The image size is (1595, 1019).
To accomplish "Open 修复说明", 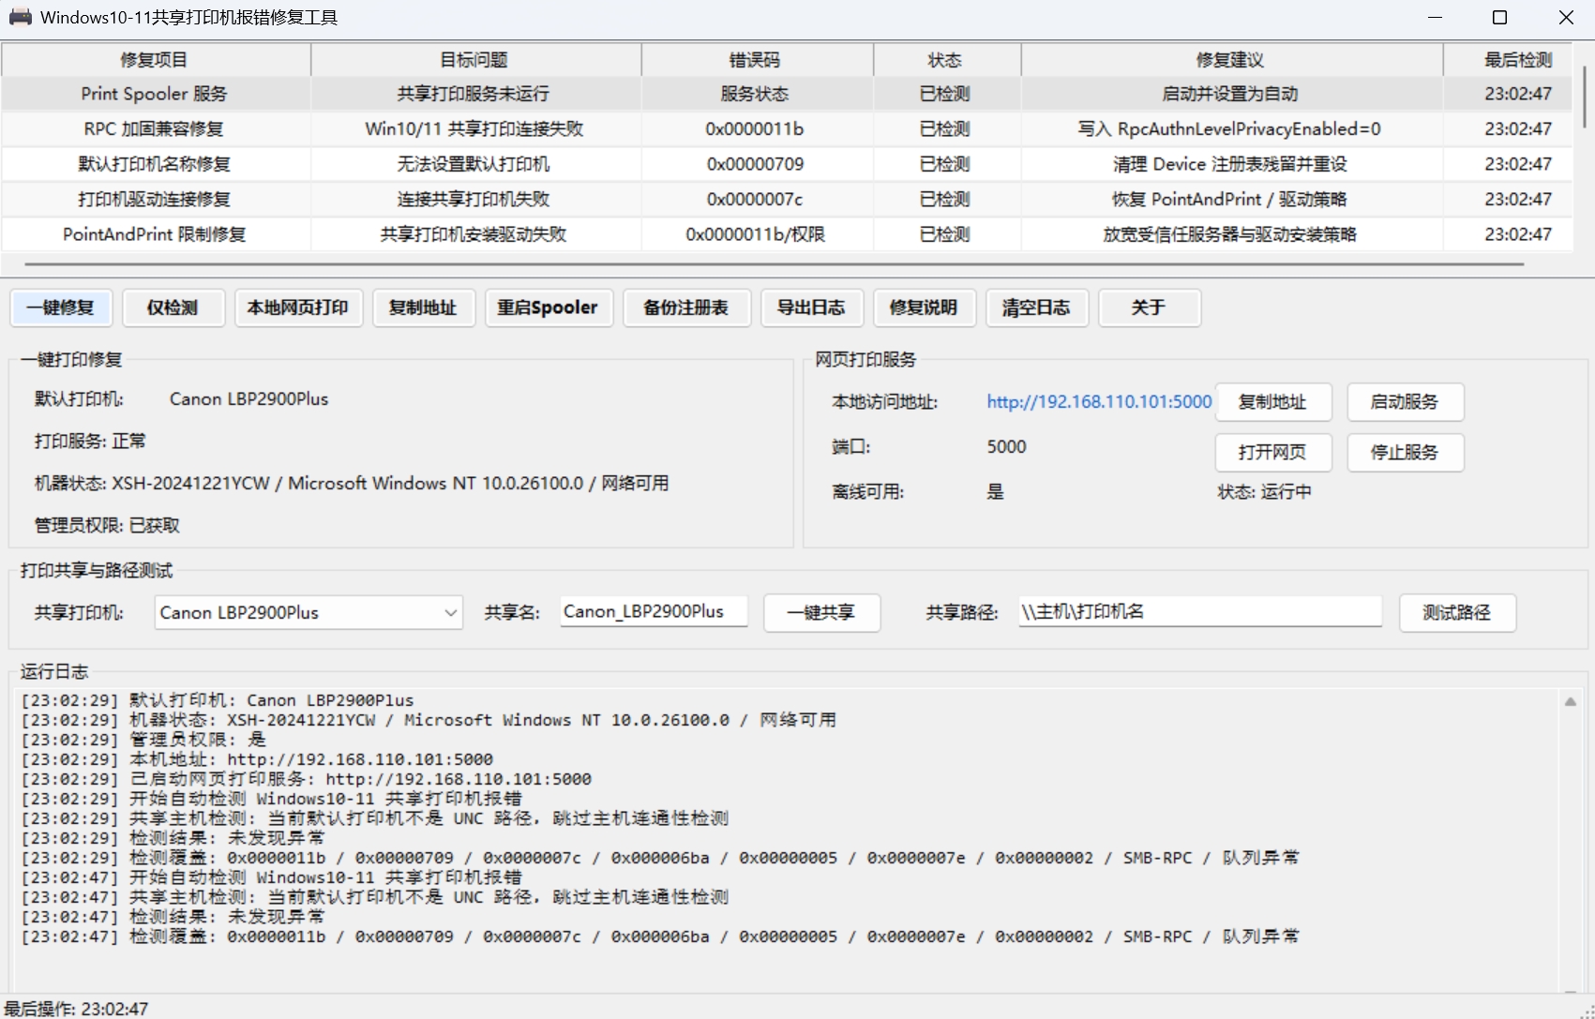I will click(925, 307).
